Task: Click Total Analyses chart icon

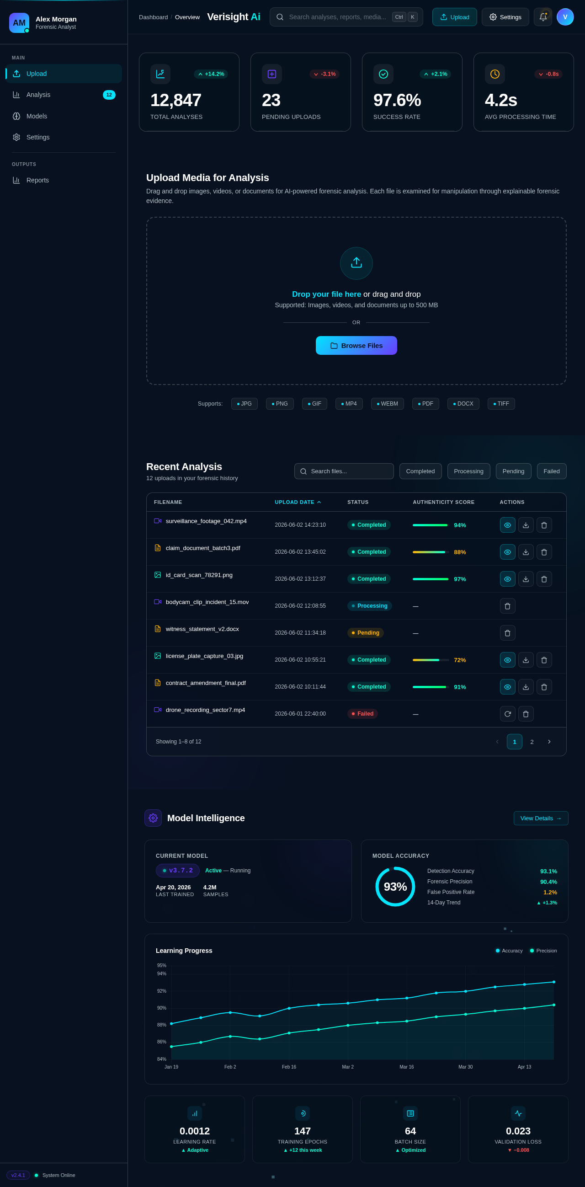Action: [x=160, y=74]
